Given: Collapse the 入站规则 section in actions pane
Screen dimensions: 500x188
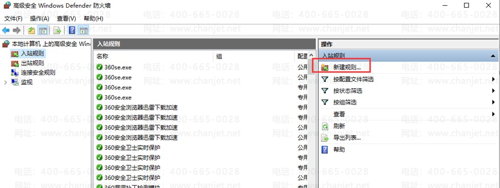Looking at the screenshot, I should [x=493, y=56].
